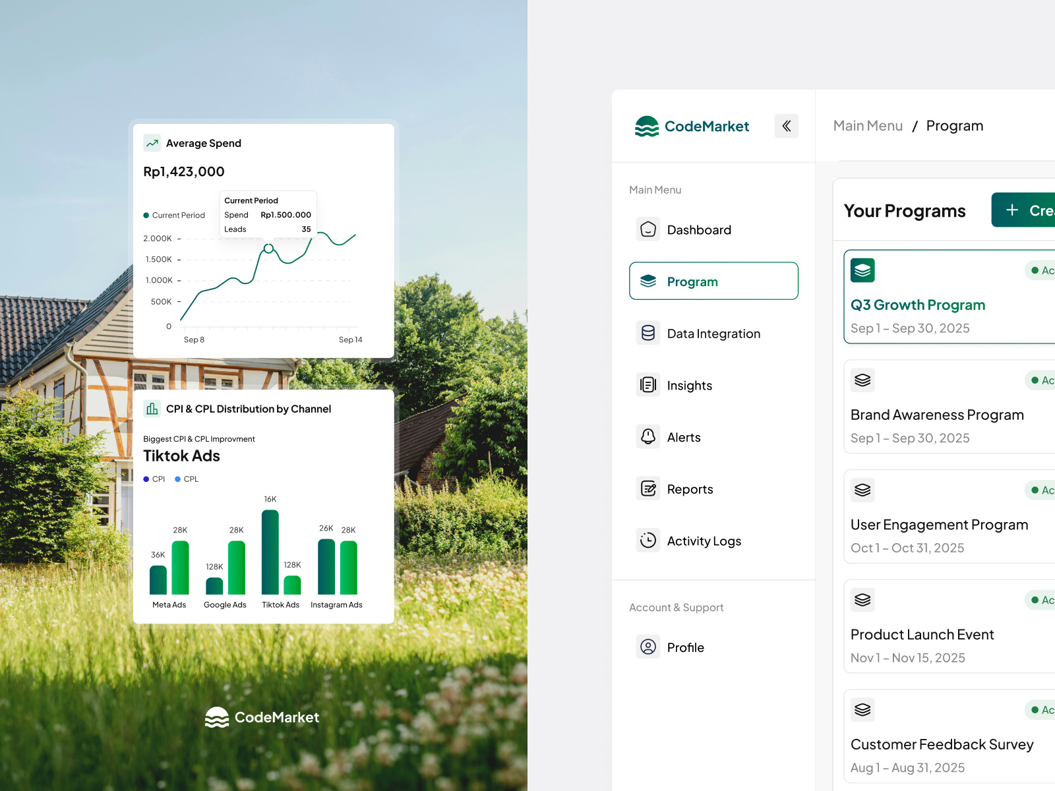
Task: Click the Program layers icon in sidebar
Action: click(x=648, y=281)
